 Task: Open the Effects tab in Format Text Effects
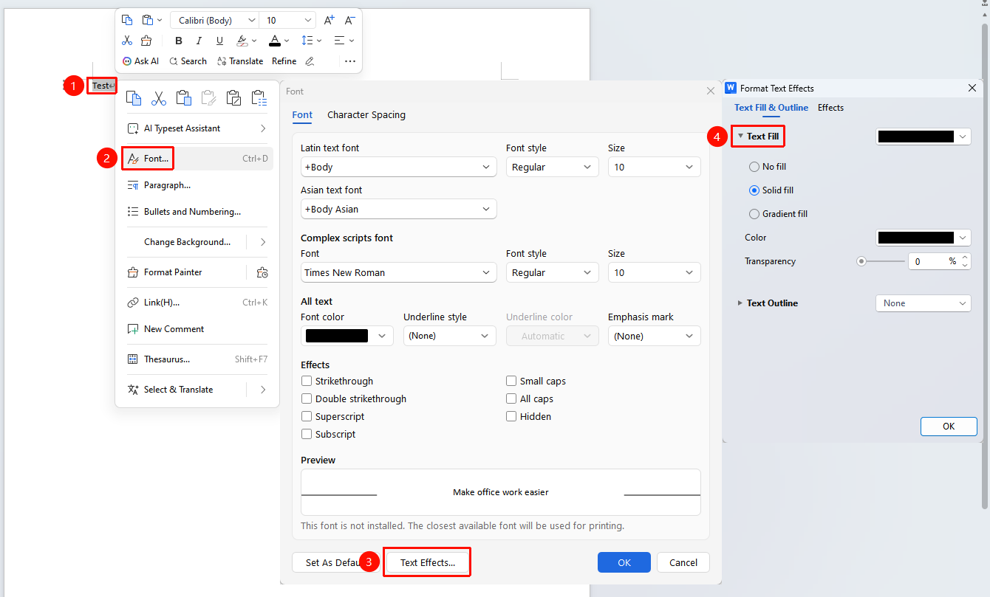click(830, 108)
